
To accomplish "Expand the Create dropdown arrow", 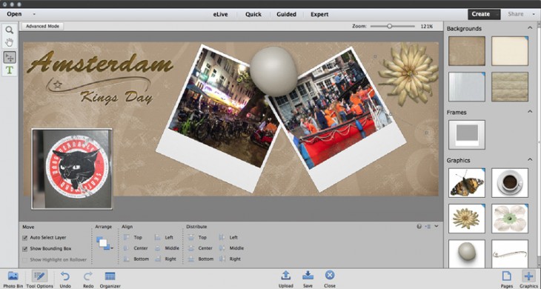I will [497, 15].
